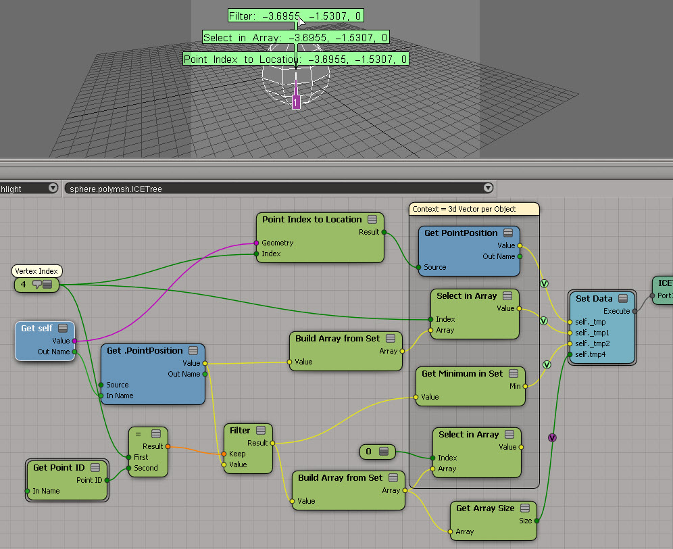Toggle the V value marker on Get Minimum output
673x549 pixels.
click(x=547, y=365)
